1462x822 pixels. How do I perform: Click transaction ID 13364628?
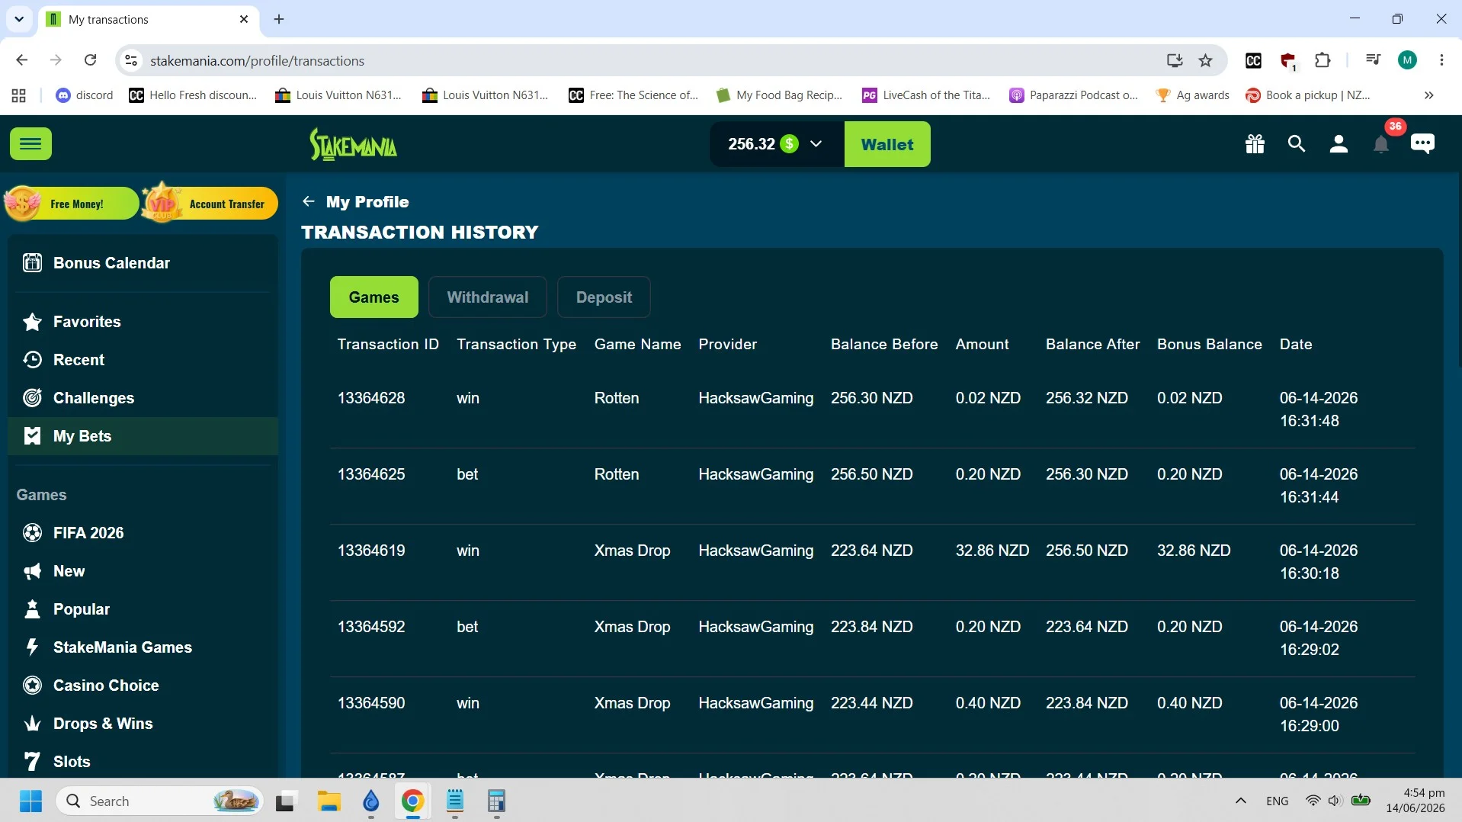point(371,398)
